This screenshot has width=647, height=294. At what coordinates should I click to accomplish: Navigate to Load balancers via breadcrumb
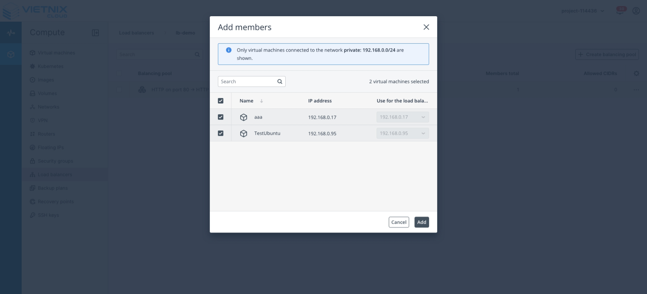[x=136, y=33]
